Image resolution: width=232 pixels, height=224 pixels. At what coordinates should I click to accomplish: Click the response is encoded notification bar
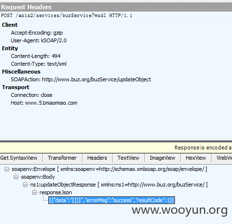[116, 148]
